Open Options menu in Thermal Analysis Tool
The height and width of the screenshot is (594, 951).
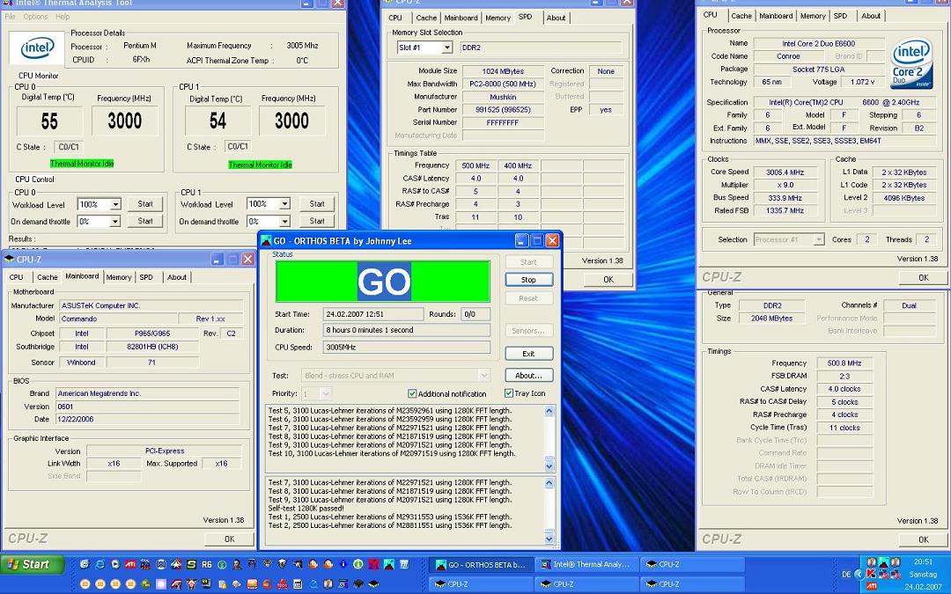click(x=35, y=17)
